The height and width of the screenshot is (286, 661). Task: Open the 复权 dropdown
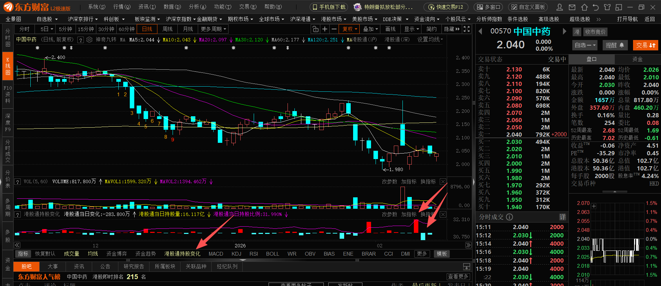[349, 29]
